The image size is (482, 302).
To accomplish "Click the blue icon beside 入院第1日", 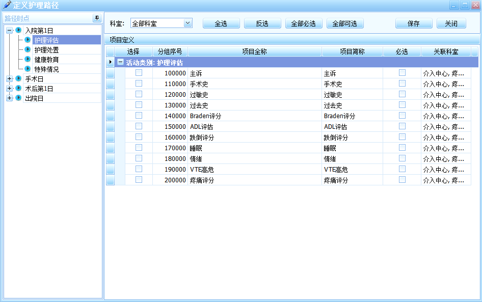I will pos(18,31).
